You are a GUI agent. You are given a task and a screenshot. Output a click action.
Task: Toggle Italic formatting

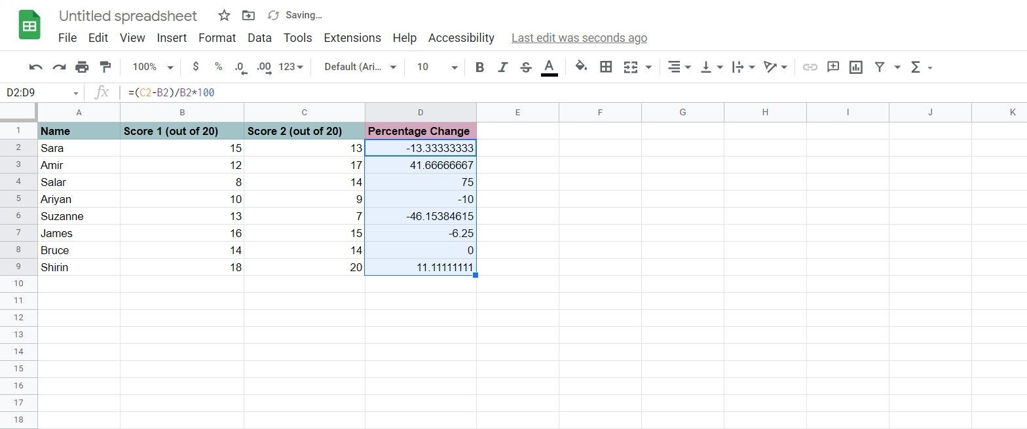click(x=502, y=67)
